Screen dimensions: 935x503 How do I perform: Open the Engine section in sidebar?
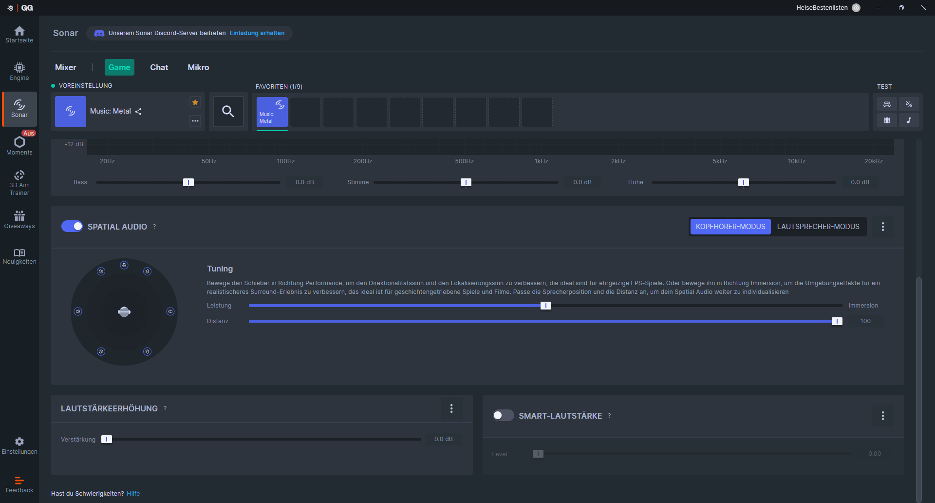19,71
